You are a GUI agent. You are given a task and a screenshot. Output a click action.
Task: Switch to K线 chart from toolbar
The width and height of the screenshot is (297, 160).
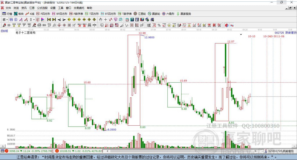(x=30, y=14)
